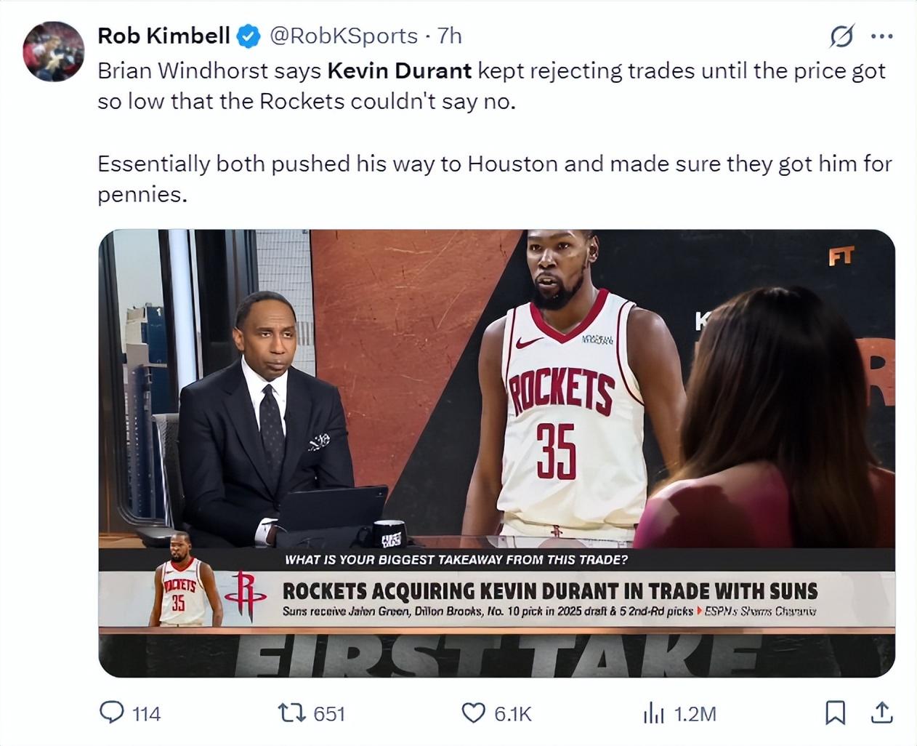Click the 651 repost count

329,714
